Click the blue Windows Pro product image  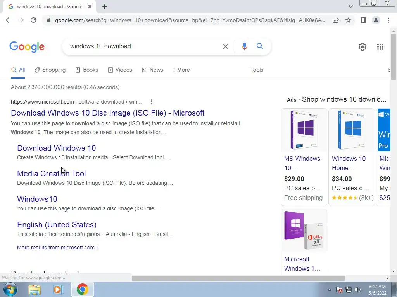click(x=384, y=130)
